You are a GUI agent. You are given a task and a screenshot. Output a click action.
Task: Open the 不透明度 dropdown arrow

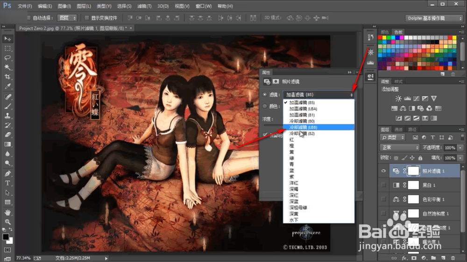460,148
